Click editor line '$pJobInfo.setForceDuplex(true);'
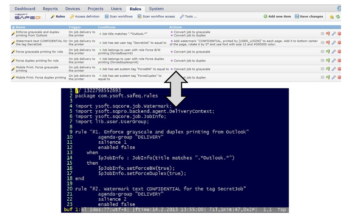Viewport: 352px width, 220px height. [142, 173]
